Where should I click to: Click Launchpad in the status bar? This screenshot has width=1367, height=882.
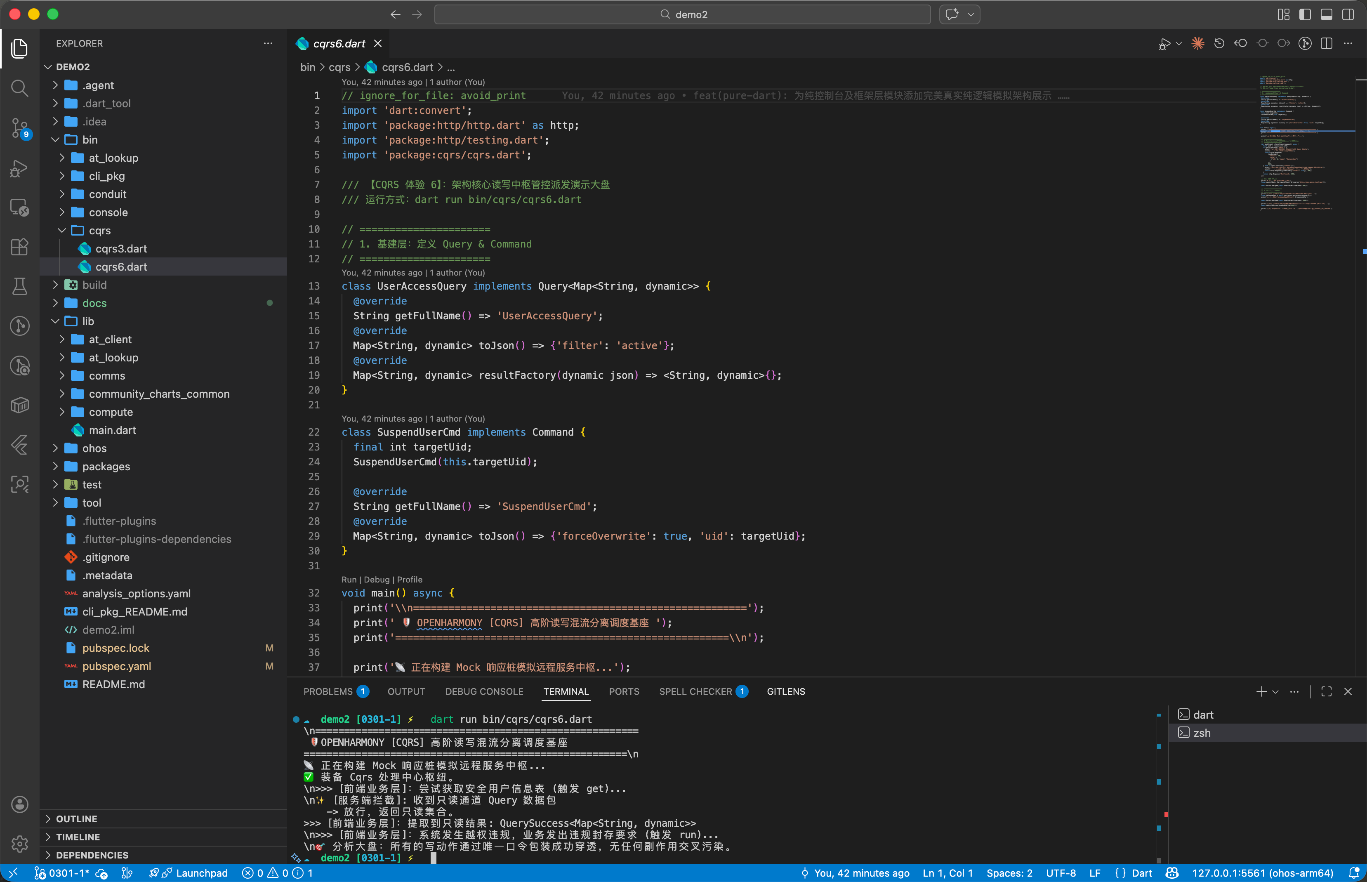(x=202, y=873)
